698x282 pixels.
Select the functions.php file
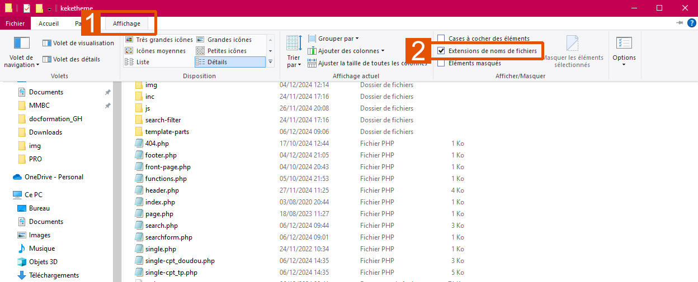pyautogui.click(x=166, y=179)
